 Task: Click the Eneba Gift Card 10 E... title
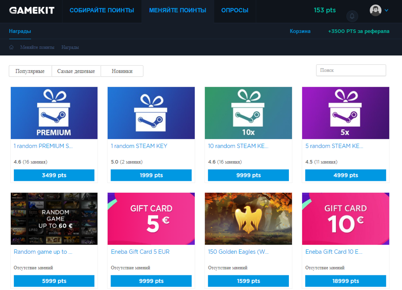click(334, 252)
